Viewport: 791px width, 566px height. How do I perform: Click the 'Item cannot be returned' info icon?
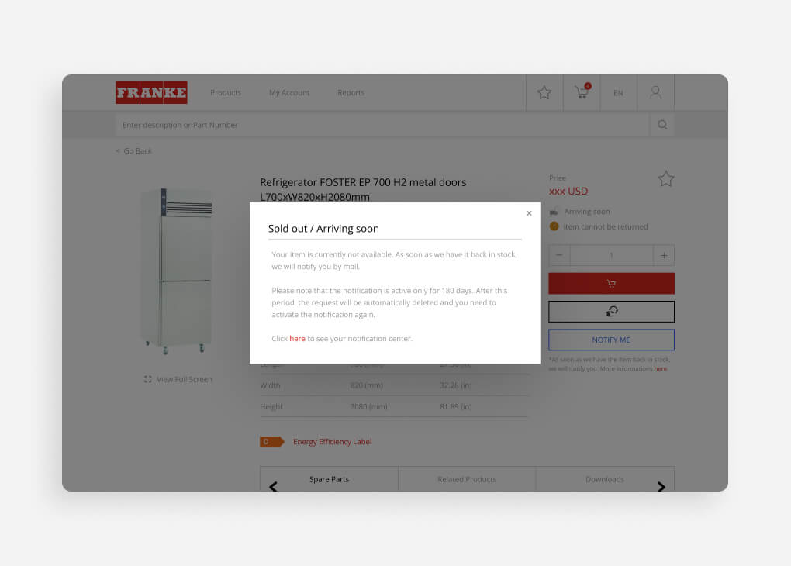pyautogui.click(x=554, y=226)
